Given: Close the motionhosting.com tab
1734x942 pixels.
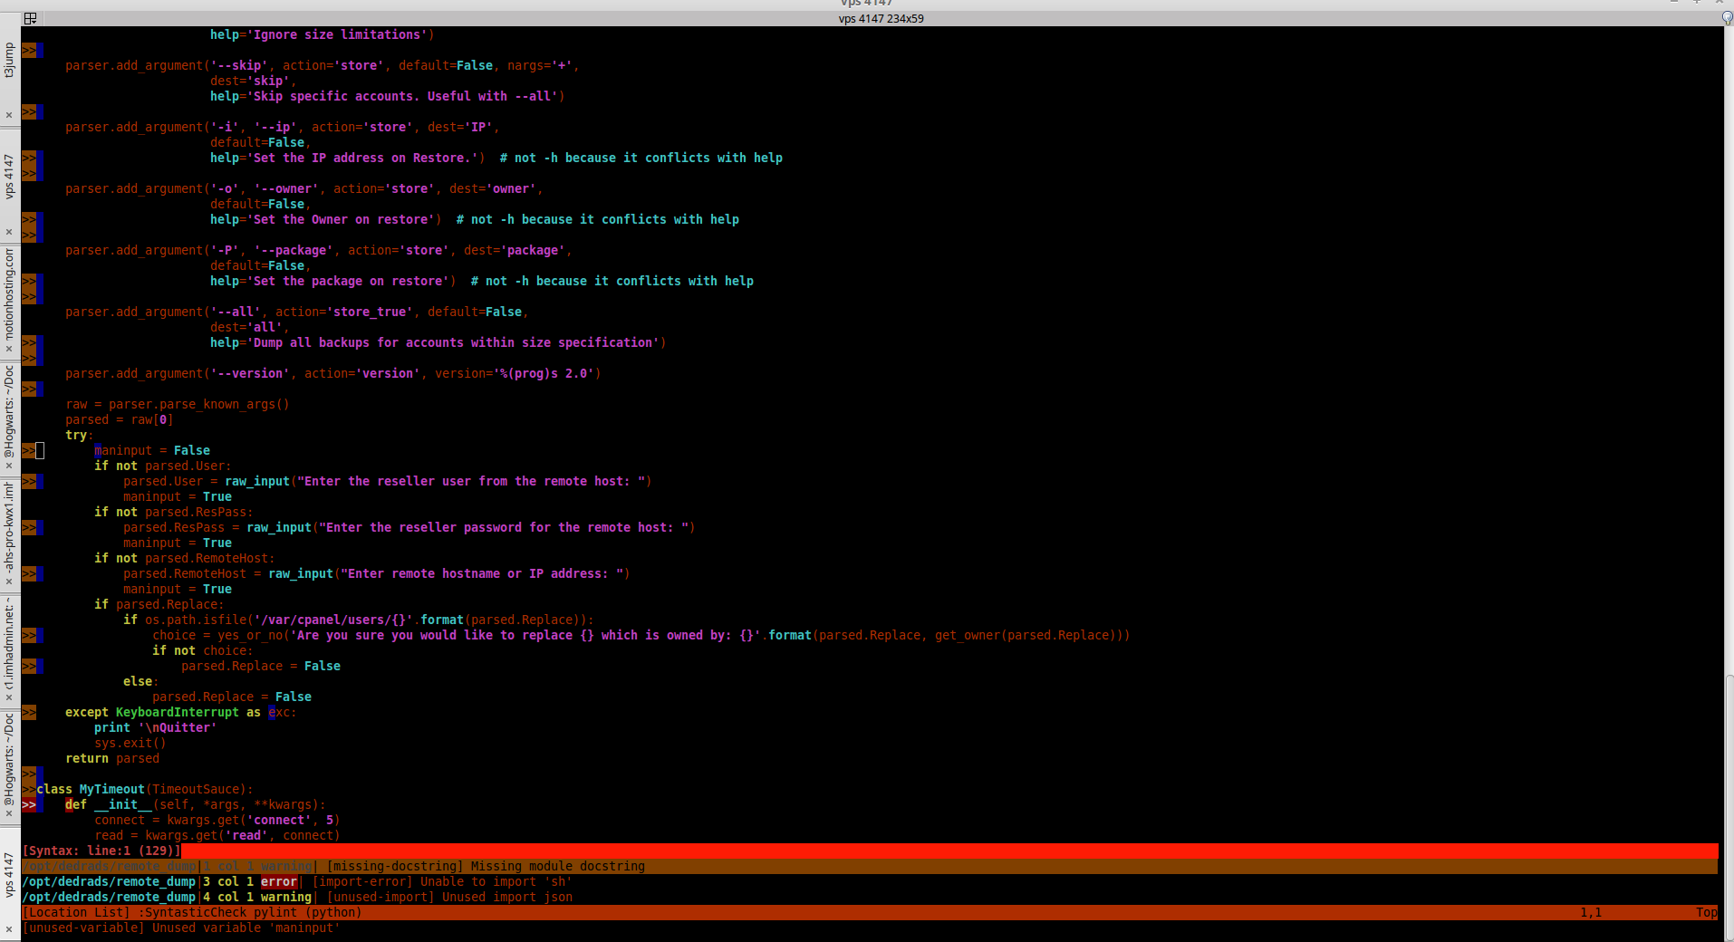Looking at the screenshot, I should coord(9,349).
